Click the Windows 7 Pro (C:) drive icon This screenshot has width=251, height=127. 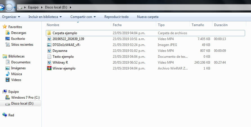point(8,97)
